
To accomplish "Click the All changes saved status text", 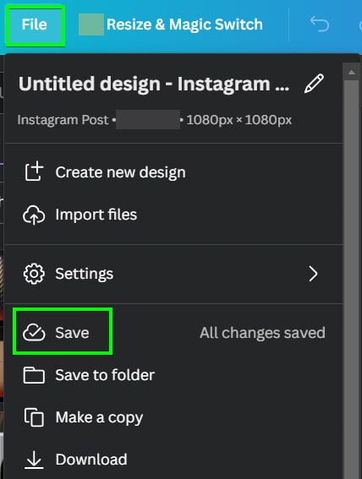I will 262,333.
